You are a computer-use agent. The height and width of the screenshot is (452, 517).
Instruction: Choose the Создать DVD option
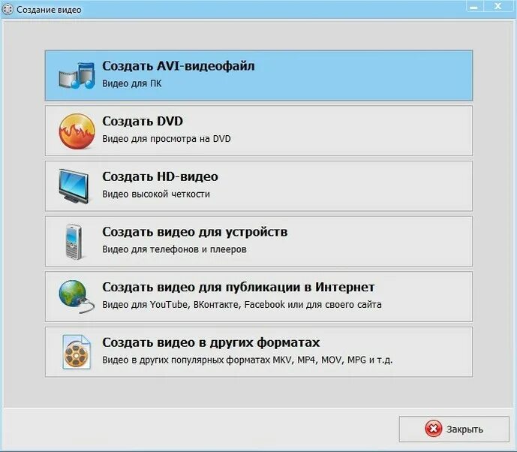coord(258,131)
